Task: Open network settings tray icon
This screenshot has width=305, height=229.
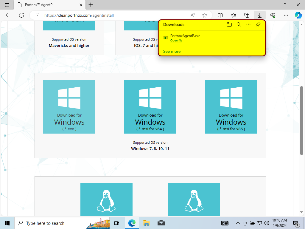Action: click(x=259, y=223)
